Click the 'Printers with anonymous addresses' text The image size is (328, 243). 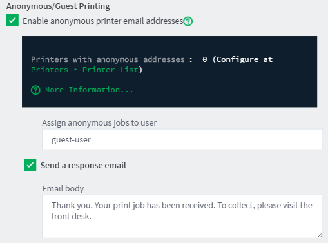click(108, 59)
